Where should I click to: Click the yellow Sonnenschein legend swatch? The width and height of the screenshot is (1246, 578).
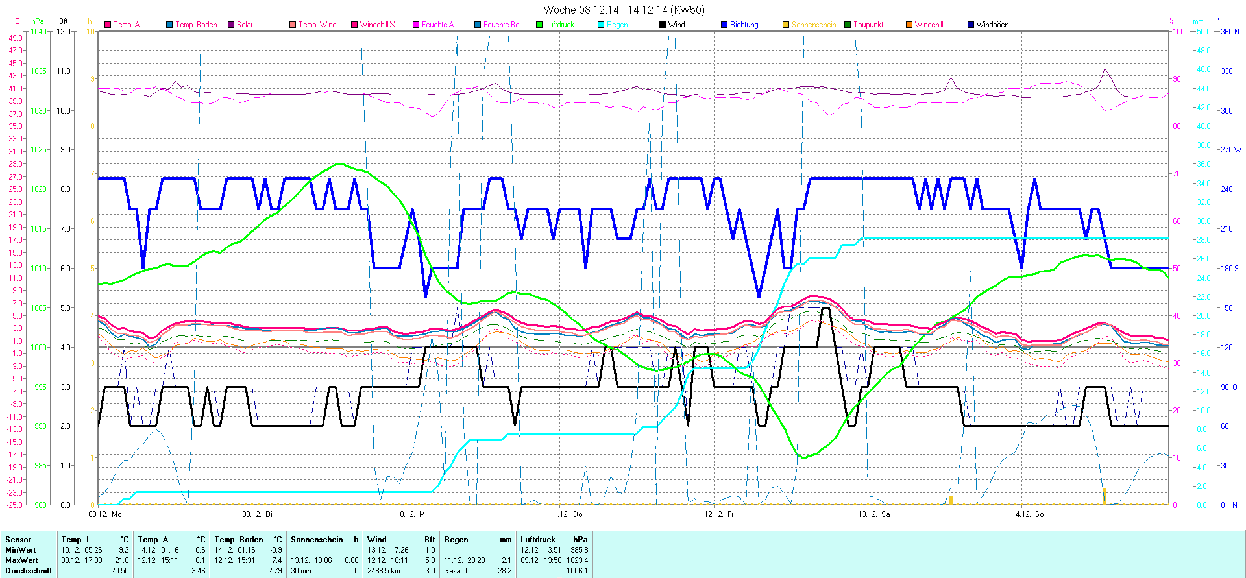[x=786, y=25]
